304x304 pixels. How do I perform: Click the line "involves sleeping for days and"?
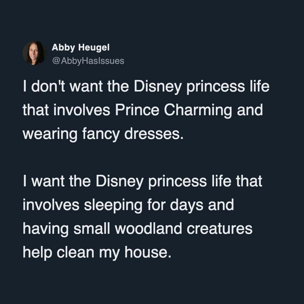point(128,205)
